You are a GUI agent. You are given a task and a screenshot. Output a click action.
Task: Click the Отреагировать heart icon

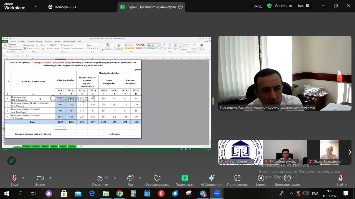click(157, 178)
